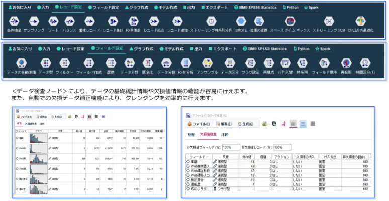Select the データ分類 node icon
Screen dimensions: 389x201
click(x=130, y=63)
